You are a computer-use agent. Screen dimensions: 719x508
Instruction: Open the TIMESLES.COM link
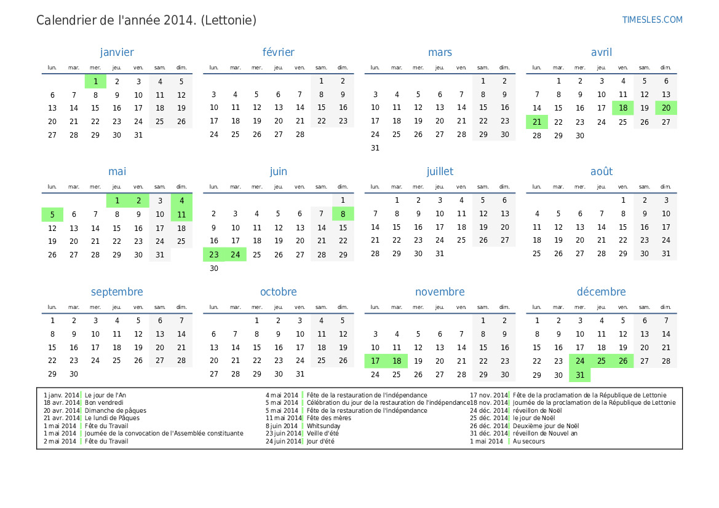652,20
